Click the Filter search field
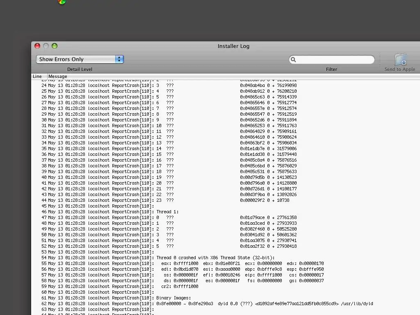 (331, 59)
